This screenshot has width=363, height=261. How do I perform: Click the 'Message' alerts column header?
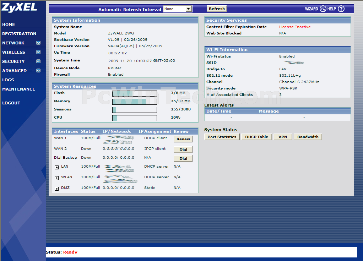pyautogui.click(x=269, y=111)
